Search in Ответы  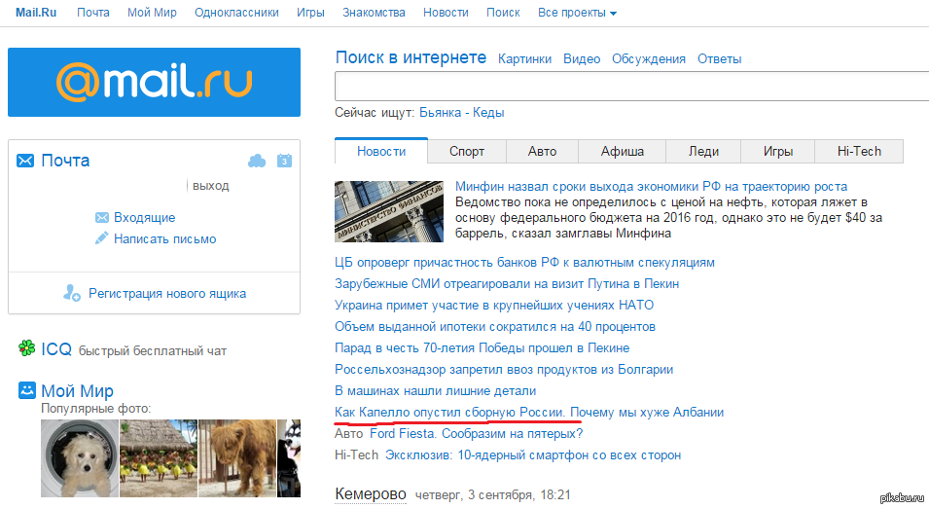(719, 58)
